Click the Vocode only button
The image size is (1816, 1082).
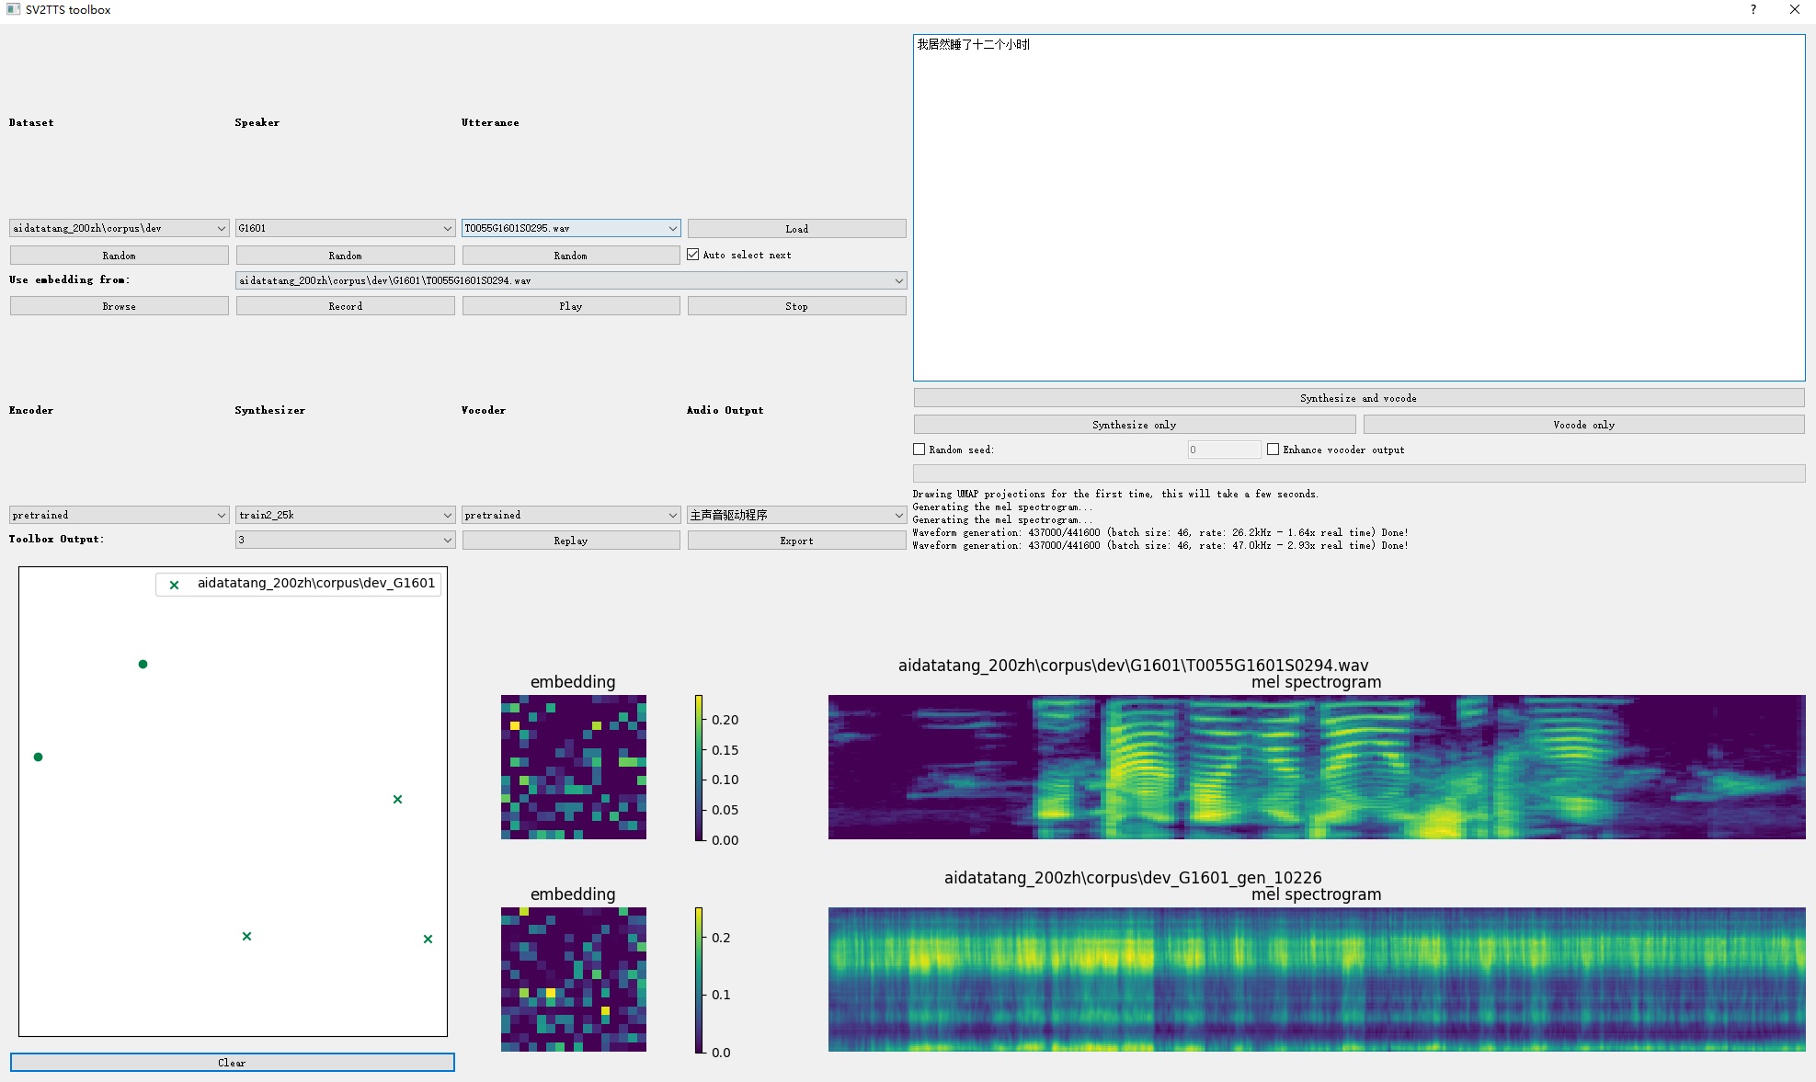pyautogui.click(x=1583, y=425)
